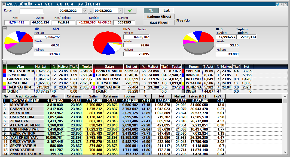
Task: Click the green checkmark apply button
Action: 130,11
